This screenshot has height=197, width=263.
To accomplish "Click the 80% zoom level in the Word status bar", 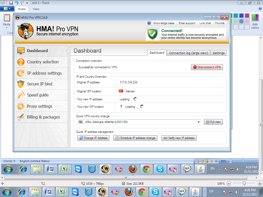I will (223, 161).
